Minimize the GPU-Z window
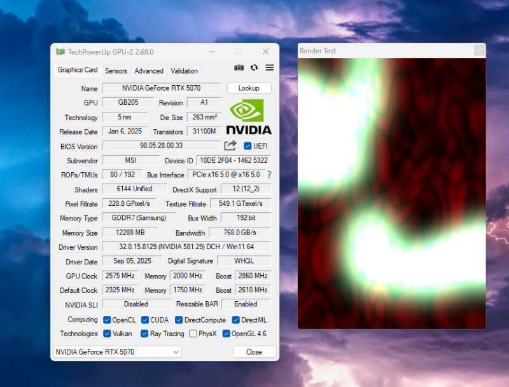Screen dimensions: 509x387 212,51
